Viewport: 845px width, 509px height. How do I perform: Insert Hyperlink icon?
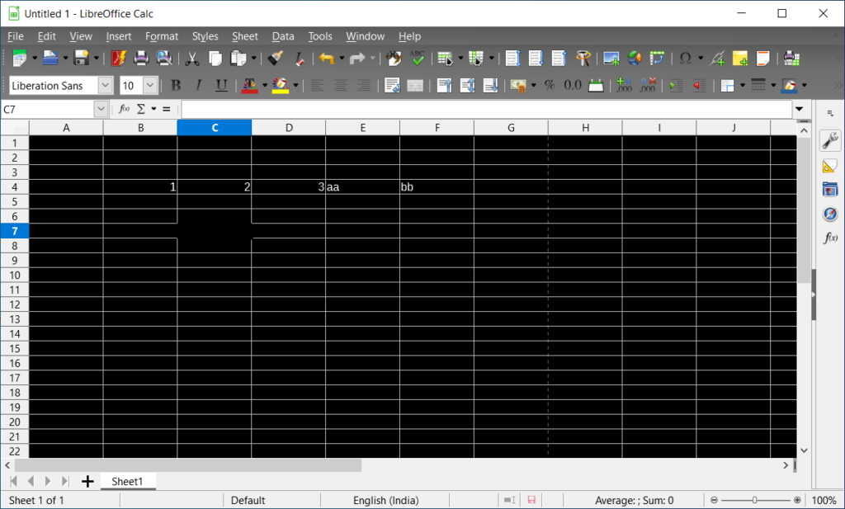[x=717, y=59]
